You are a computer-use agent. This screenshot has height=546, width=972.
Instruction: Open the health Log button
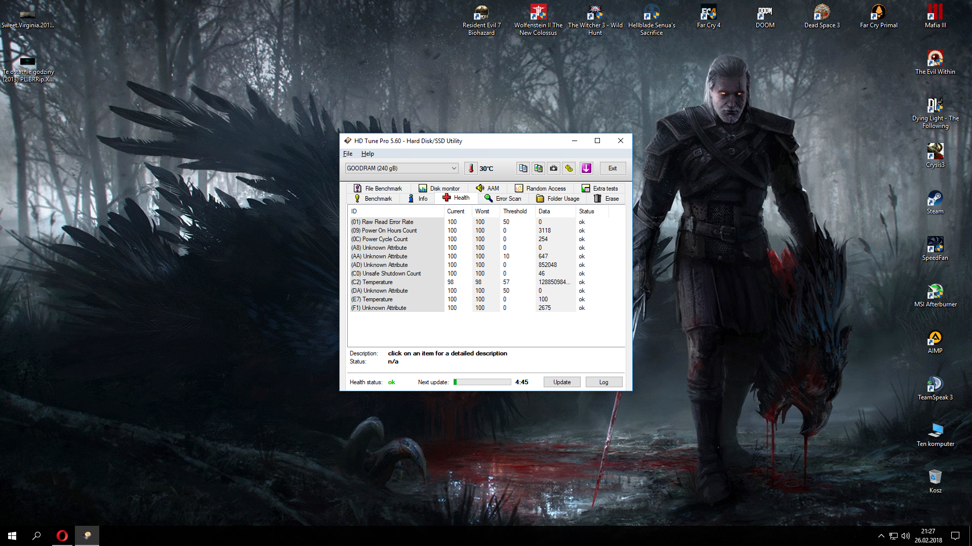click(604, 382)
